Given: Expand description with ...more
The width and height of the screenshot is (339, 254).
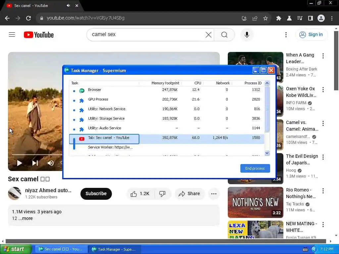Looking at the screenshot, I should (25, 219).
